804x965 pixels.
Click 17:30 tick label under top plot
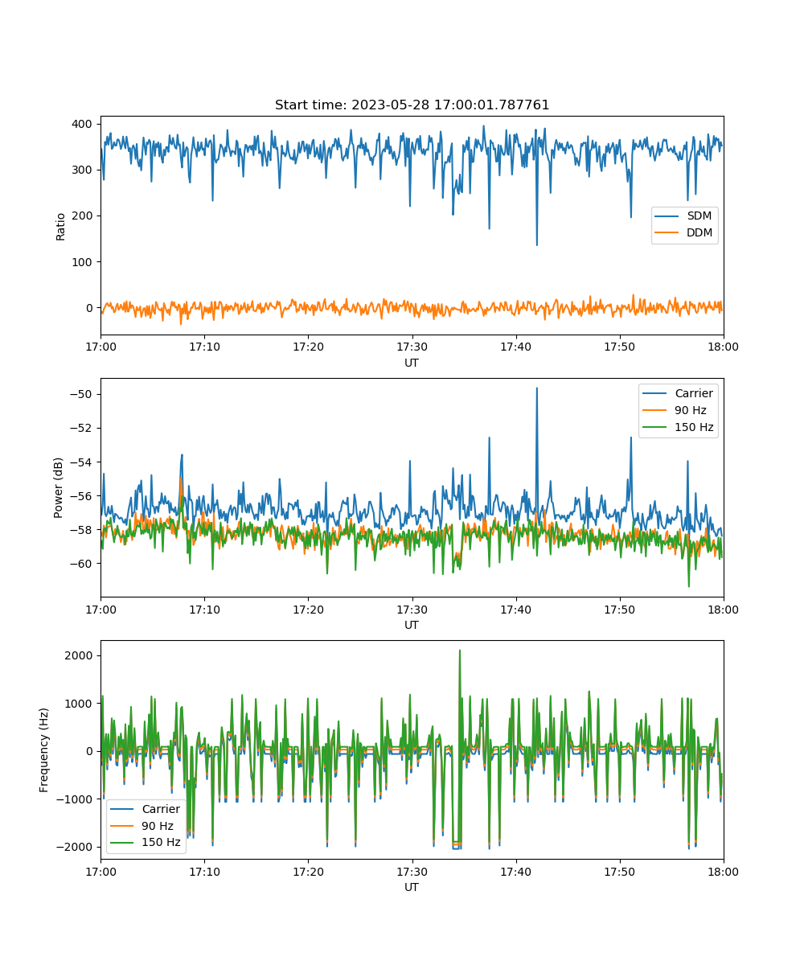[x=412, y=346]
